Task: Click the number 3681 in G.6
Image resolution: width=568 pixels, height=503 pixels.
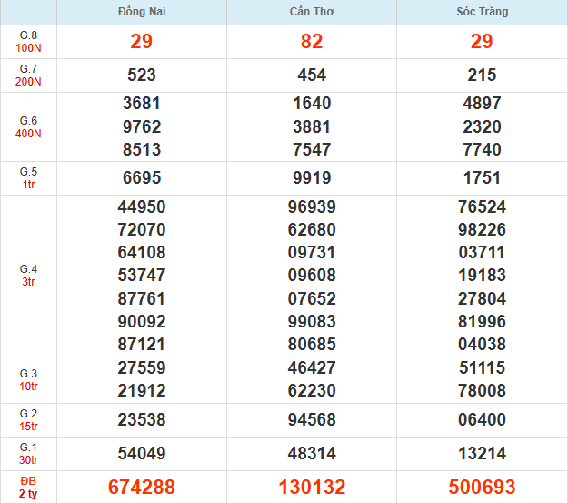Action: (x=142, y=104)
